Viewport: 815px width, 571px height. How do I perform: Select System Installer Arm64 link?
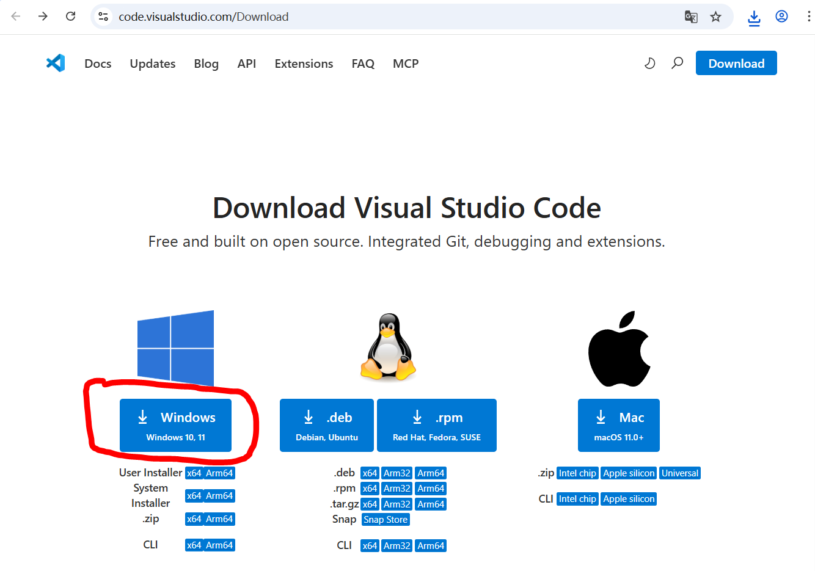tap(219, 496)
